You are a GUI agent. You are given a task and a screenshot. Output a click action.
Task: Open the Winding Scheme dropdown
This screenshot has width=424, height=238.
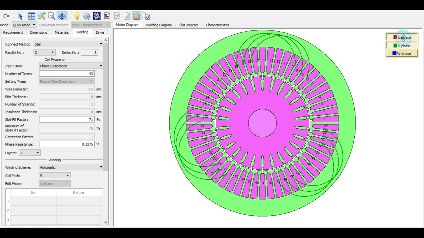(71, 167)
